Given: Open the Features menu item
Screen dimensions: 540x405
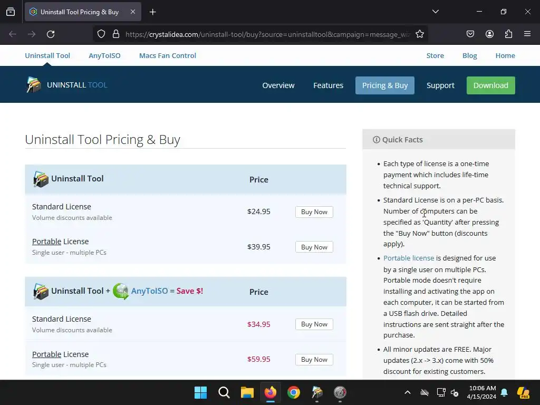Looking at the screenshot, I should (328, 85).
